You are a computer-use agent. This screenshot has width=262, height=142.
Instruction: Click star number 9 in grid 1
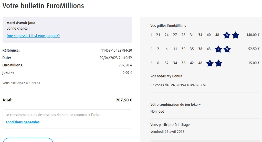(235, 35)
